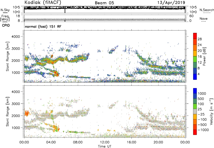The height and width of the screenshot is (148, 214).
Task: Click the date '13/Apr/2019'
Action: [x=171, y=3]
